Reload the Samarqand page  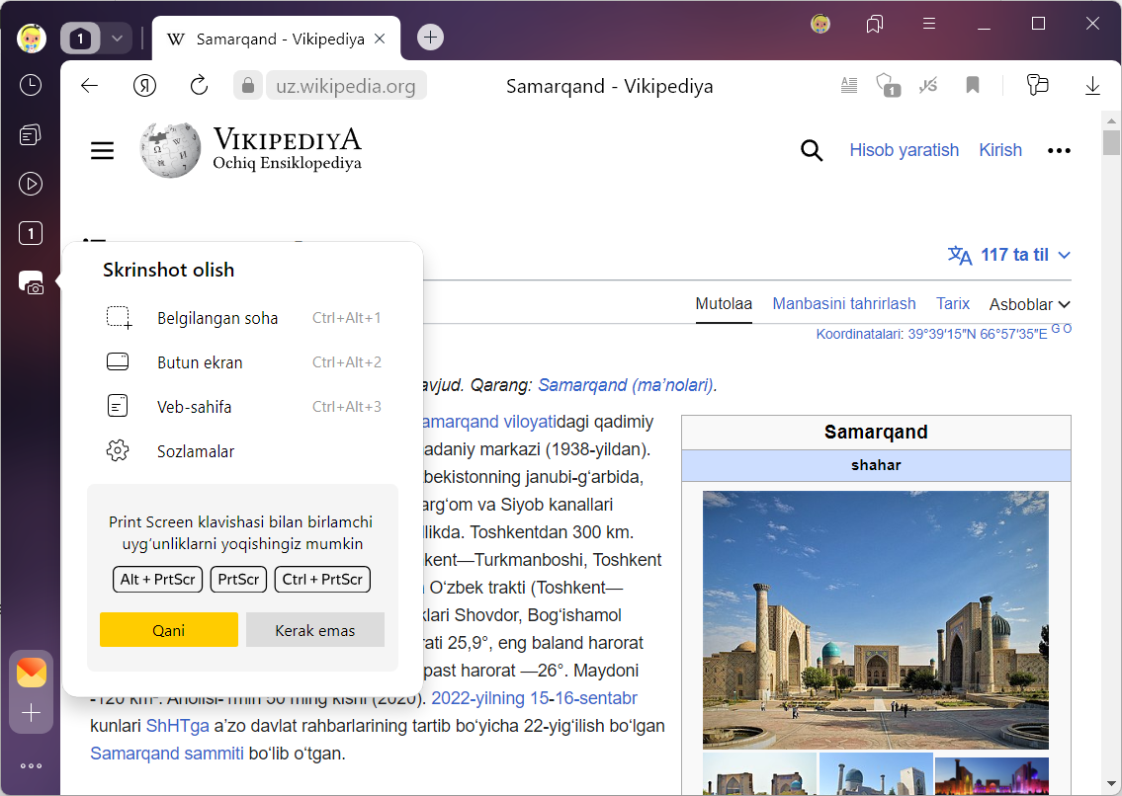(199, 86)
